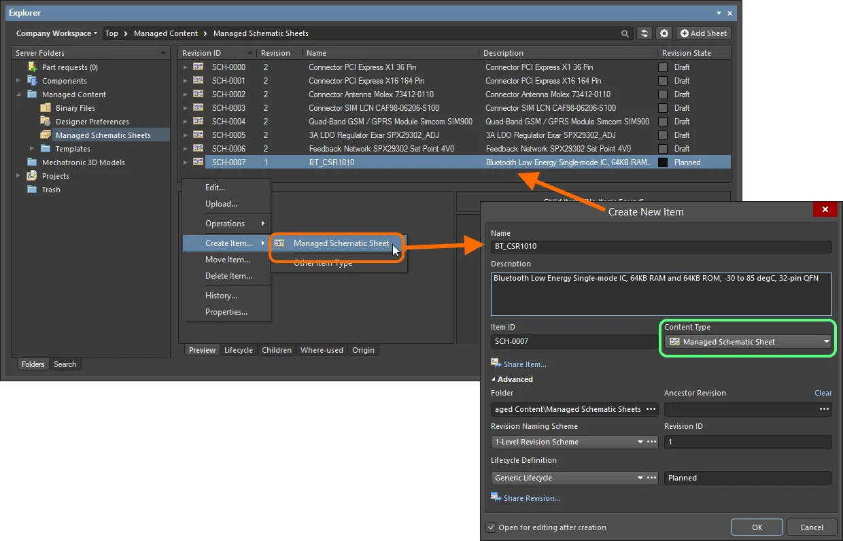The height and width of the screenshot is (541, 843).
Task: Clear the Ancestor Revision field
Action: (x=822, y=393)
